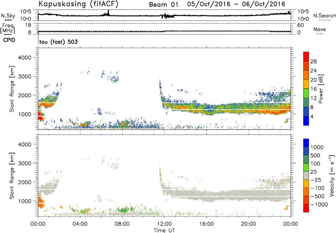Click the "Nave" legend label

coord(320,29)
